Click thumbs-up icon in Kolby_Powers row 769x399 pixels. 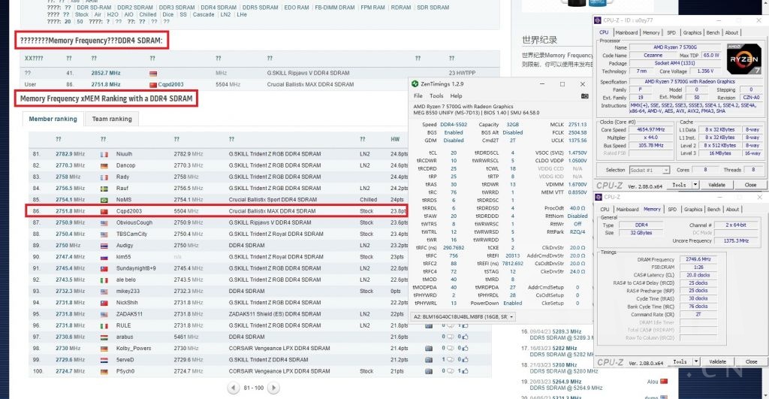(x=466, y=349)
